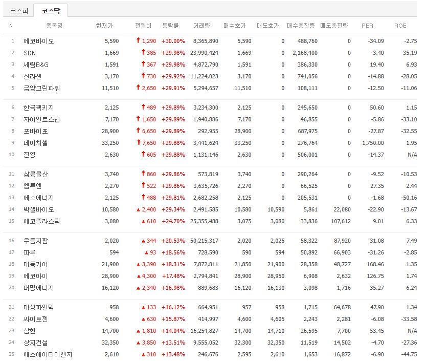Screen dimensions: 427x363
Task: Click the 10,590 ask price for 박셀바이오
Action: [276, 209]
